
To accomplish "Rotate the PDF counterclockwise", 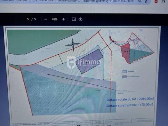I will coord(80,20).
